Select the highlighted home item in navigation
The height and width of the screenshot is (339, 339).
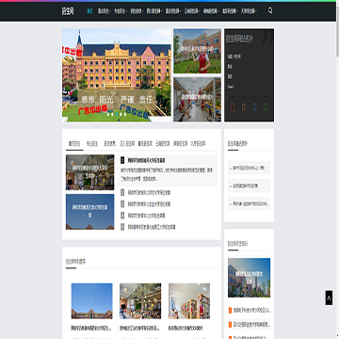pos(89,11)
